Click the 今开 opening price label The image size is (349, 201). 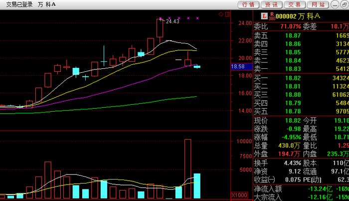point(310,121)
